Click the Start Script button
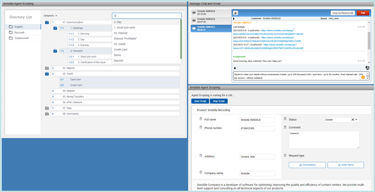Viewport: 375px width, 192px height. 200,101
